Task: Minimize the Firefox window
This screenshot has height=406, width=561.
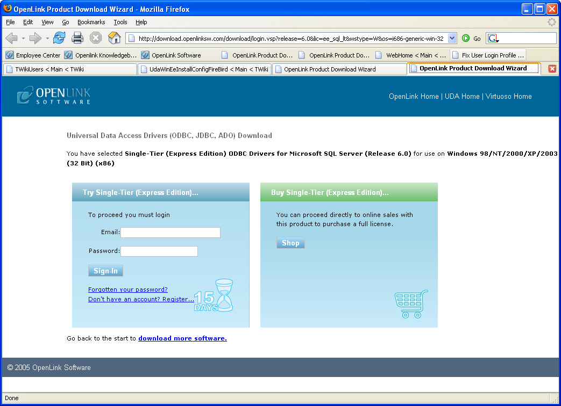Action: point(527,9)
